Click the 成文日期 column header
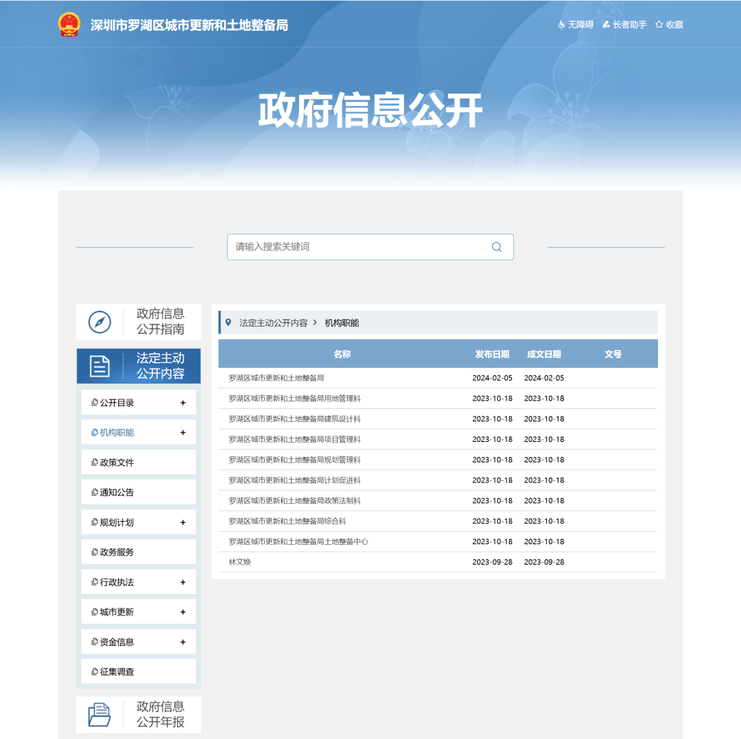The width and height of the screenshot is (741, 739). (544, 354)
